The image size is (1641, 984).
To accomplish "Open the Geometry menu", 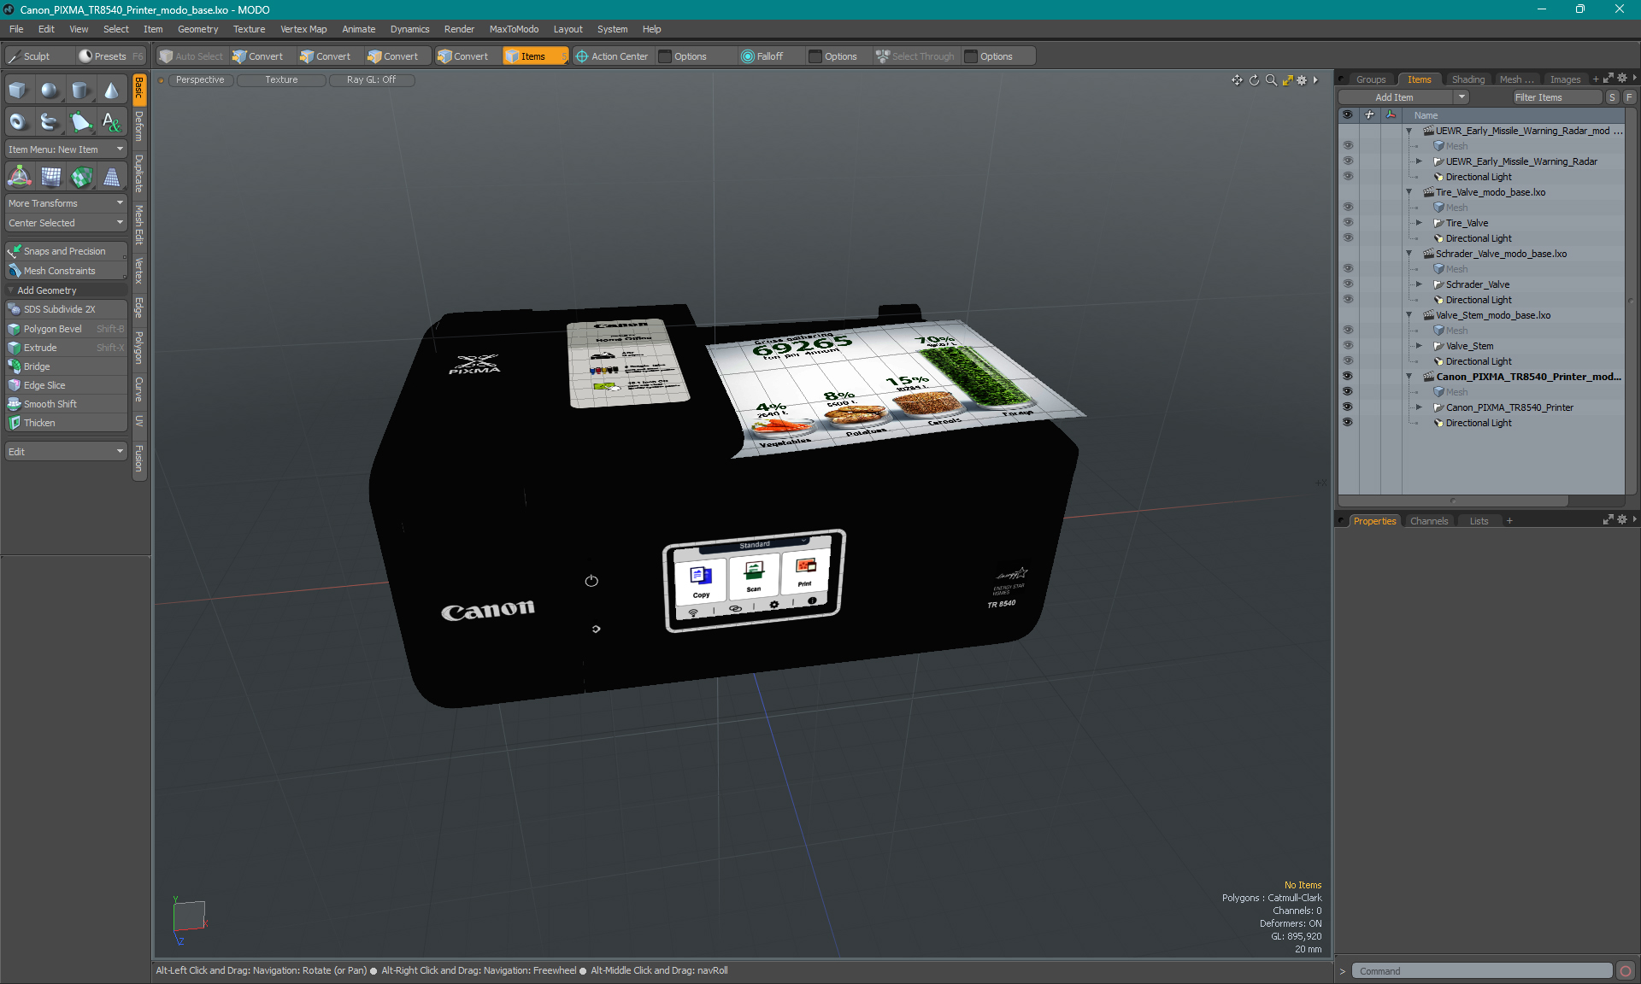I will pos(197,29).
